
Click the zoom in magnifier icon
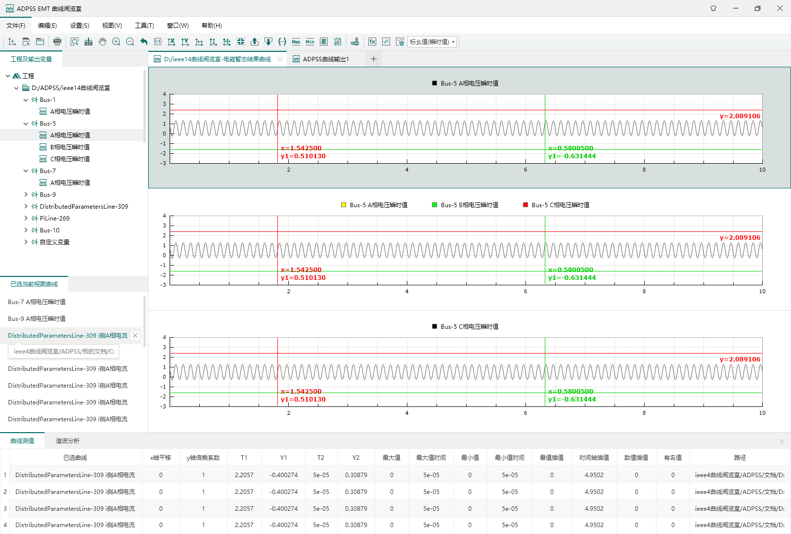(x=116, y=42)
